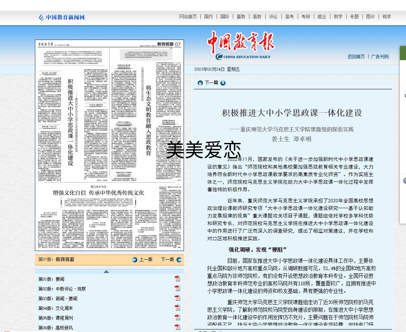Go to the 桃李 section
The height and width of the screenshot is (332, 406).
pos(387,17)
